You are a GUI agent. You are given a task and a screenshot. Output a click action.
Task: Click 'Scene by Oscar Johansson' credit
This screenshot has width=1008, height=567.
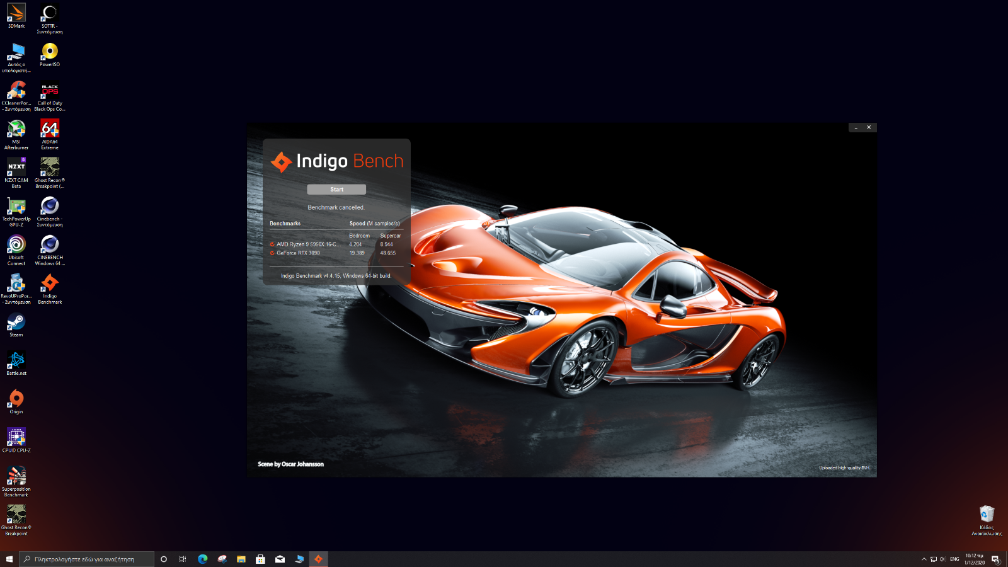click(290, 464)
